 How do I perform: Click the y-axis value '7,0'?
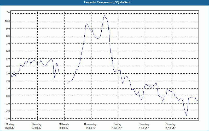coord(8,44)
